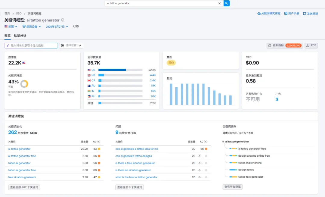This screenshot has height=197, width=325.
Task: Open the 2026年3月27日 date dropdown
Action: (x=57, y=27)
